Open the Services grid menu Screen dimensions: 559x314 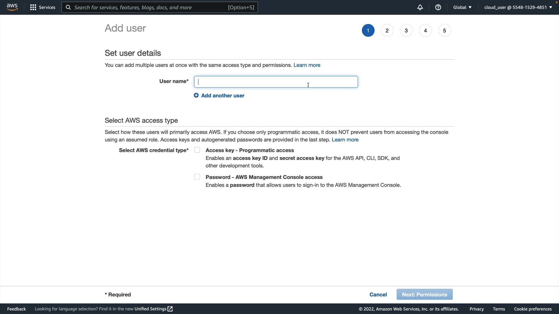pyautogui.click(x=33, y=7)
